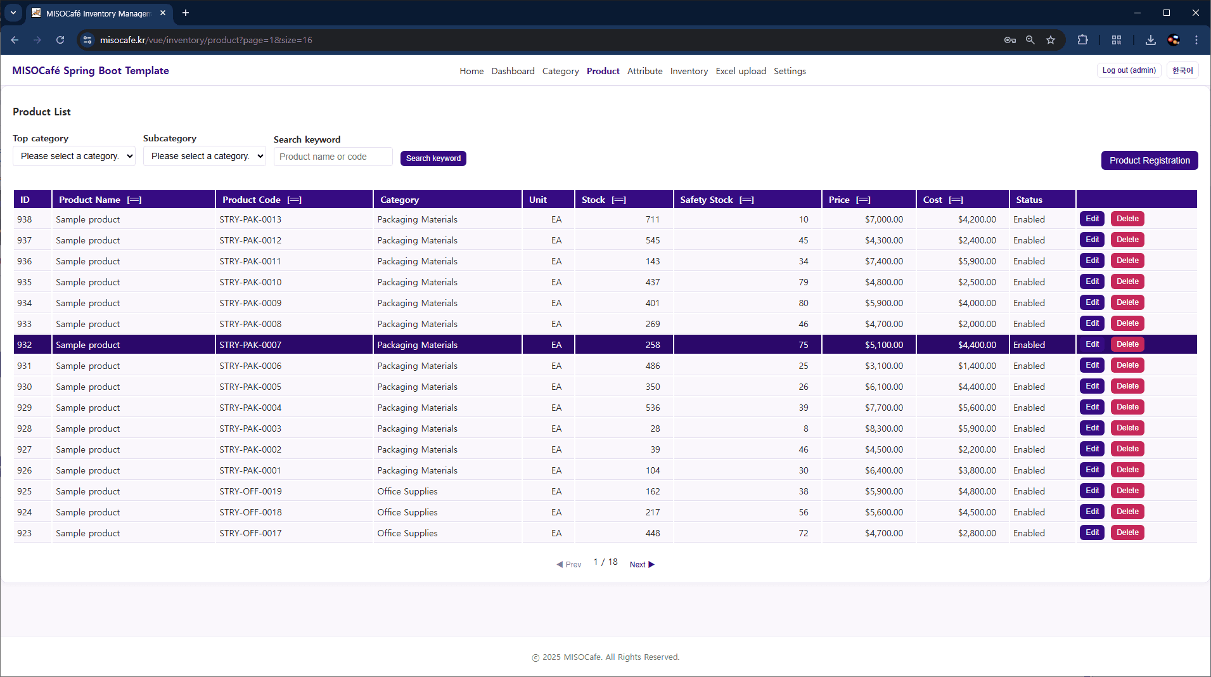Edit the product STRY-PAK-0007 row
Image resolution: width=1211 pixels, height=677 pixels.
pos(1092,344)
